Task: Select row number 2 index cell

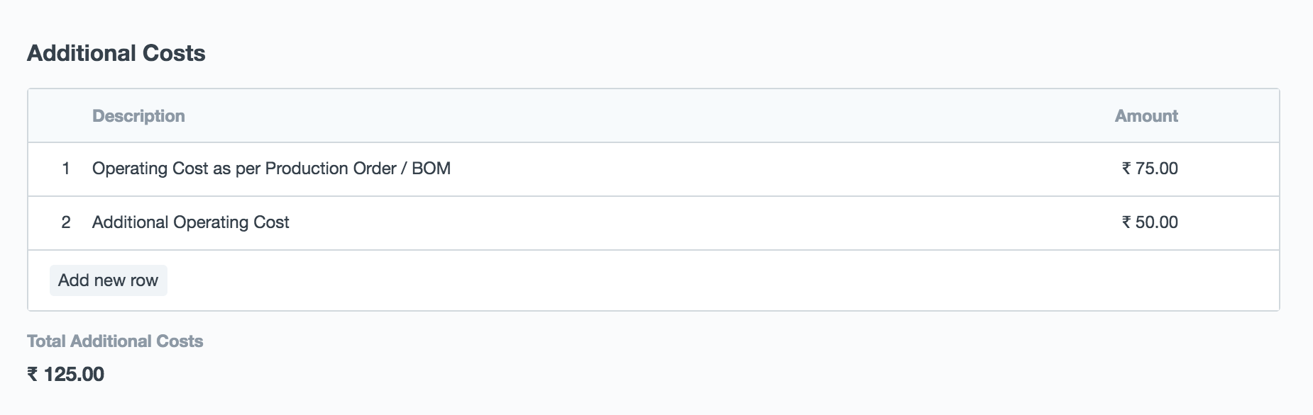Action: click(66, 222)
